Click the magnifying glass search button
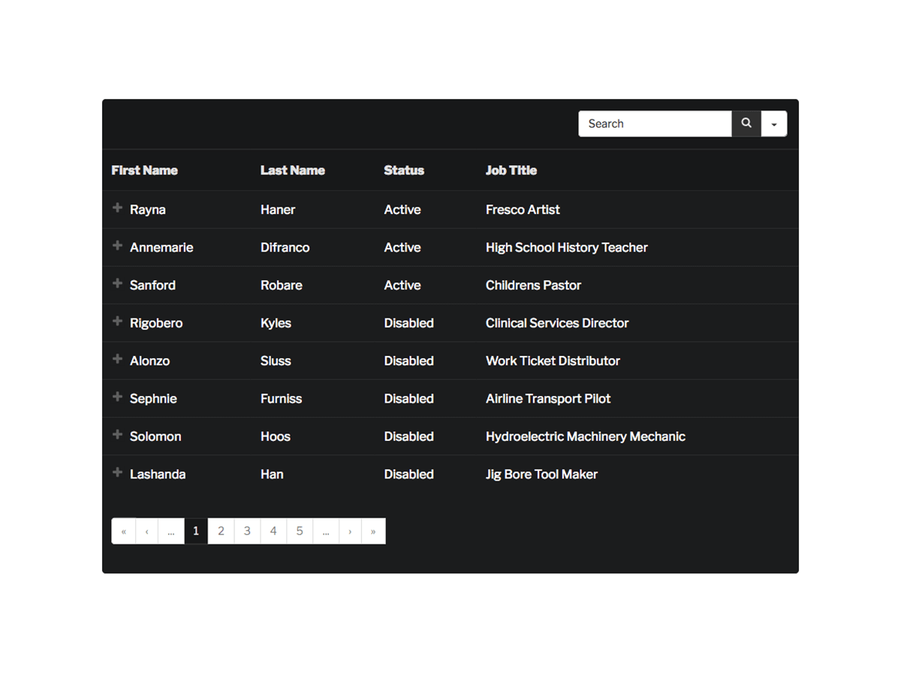Viewport: 901px width, 676px height. coord(746,124)
